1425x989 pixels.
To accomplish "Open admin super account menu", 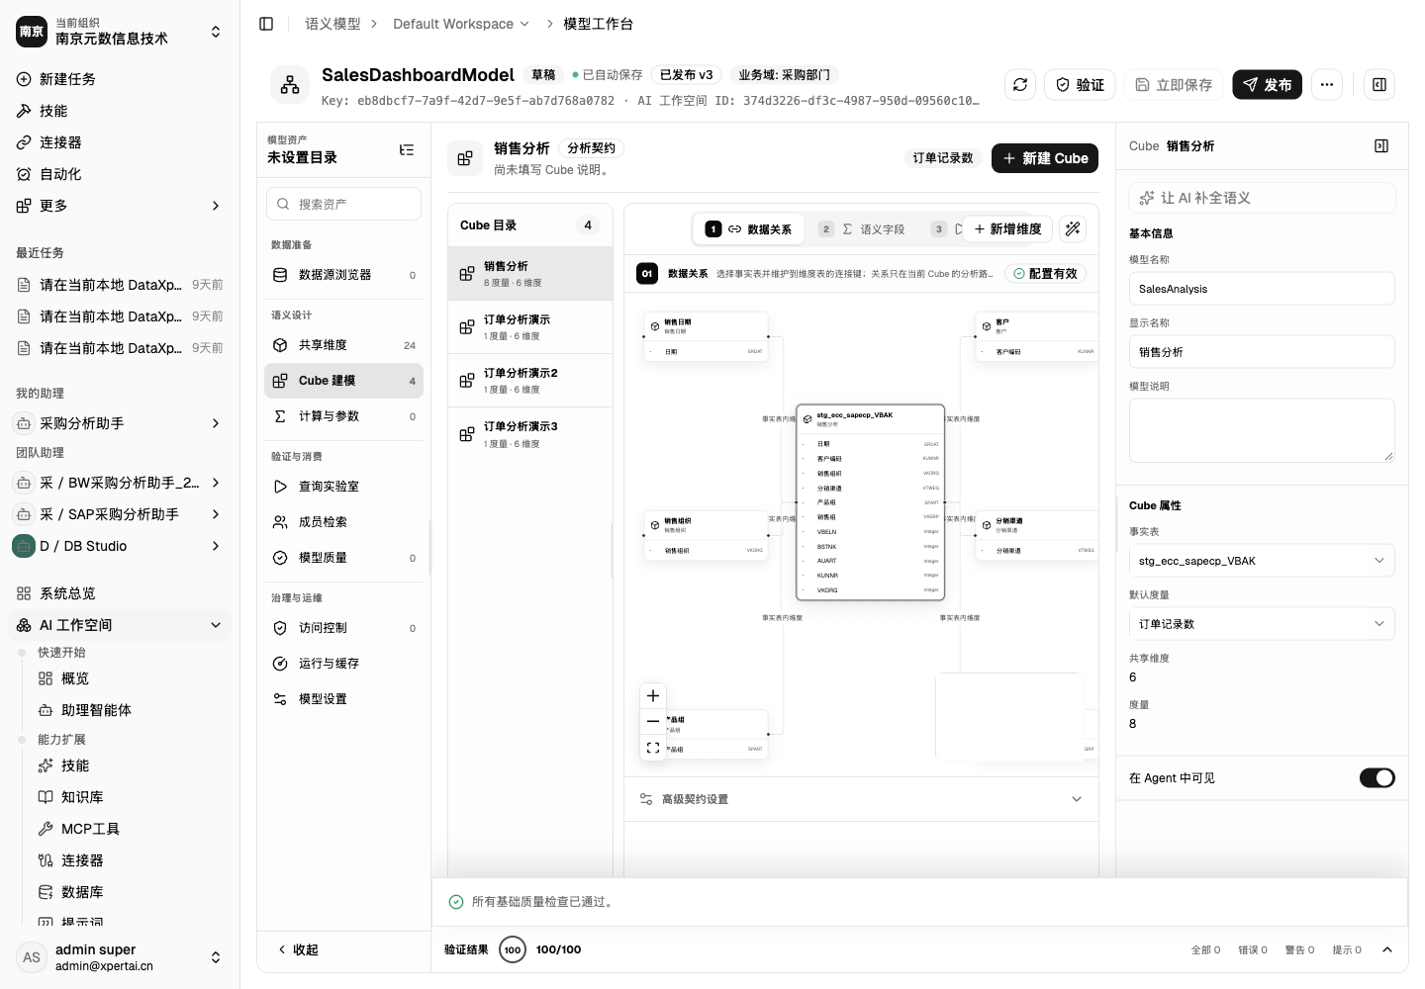I will [120, 957].
